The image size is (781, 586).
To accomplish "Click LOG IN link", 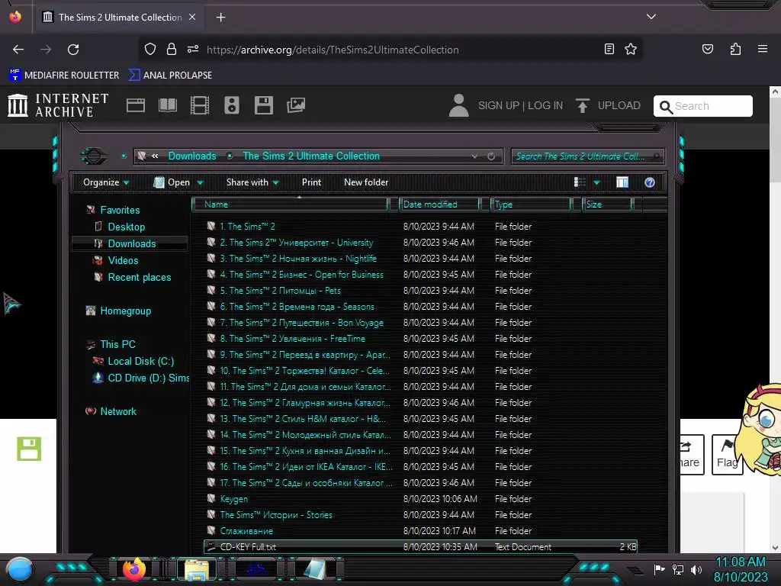I will [x=545, y=105].
